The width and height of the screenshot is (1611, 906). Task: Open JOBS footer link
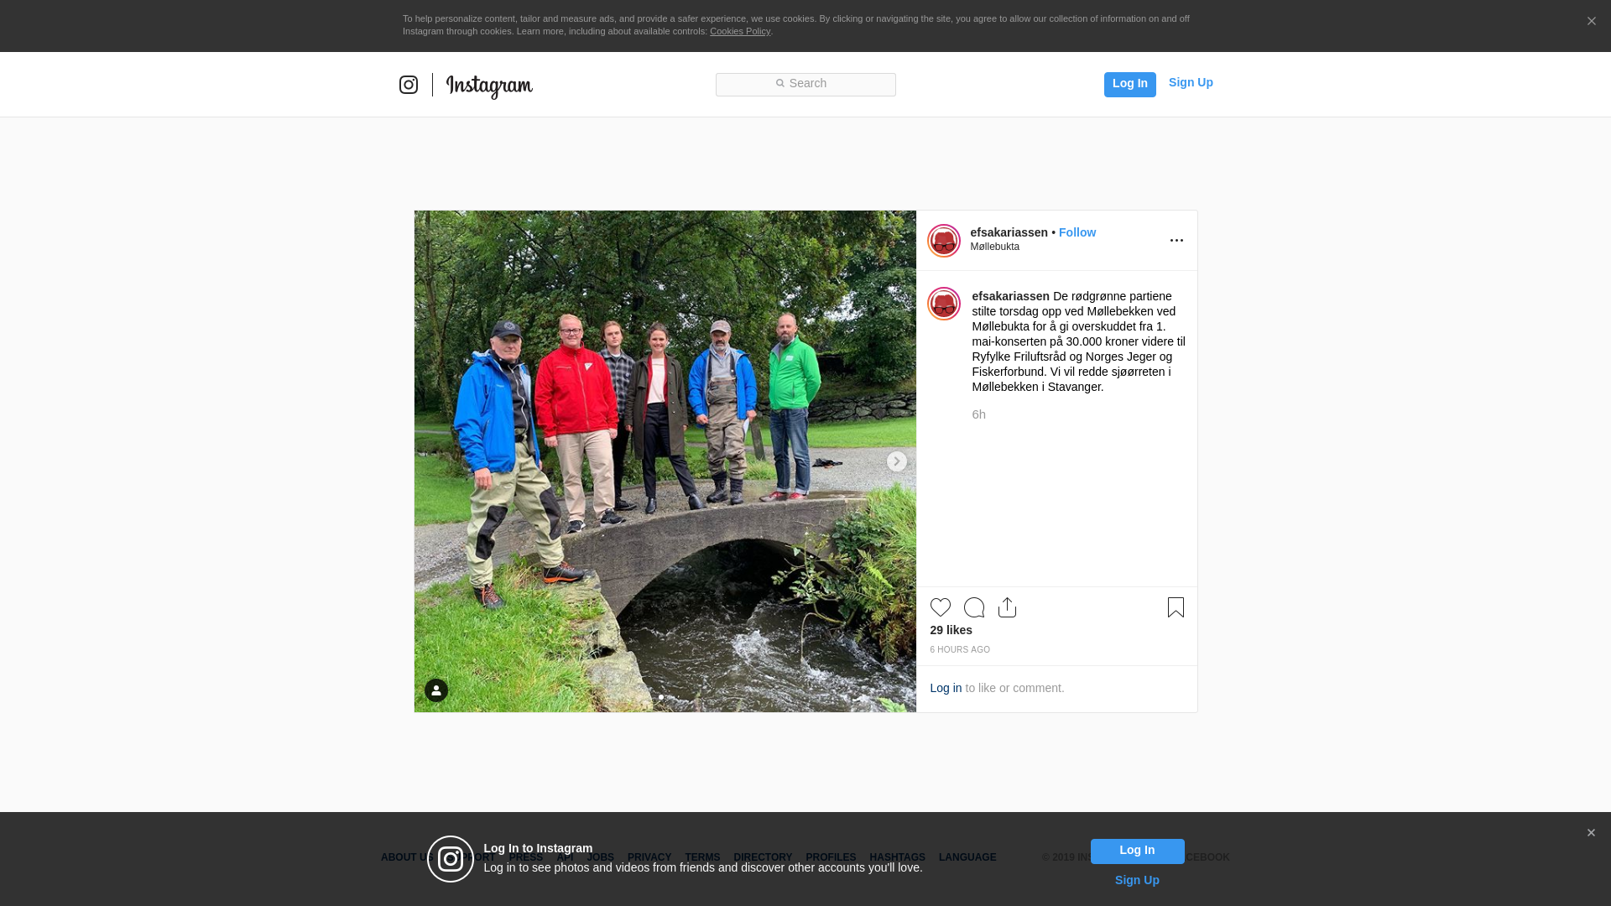tap(601, 857)
